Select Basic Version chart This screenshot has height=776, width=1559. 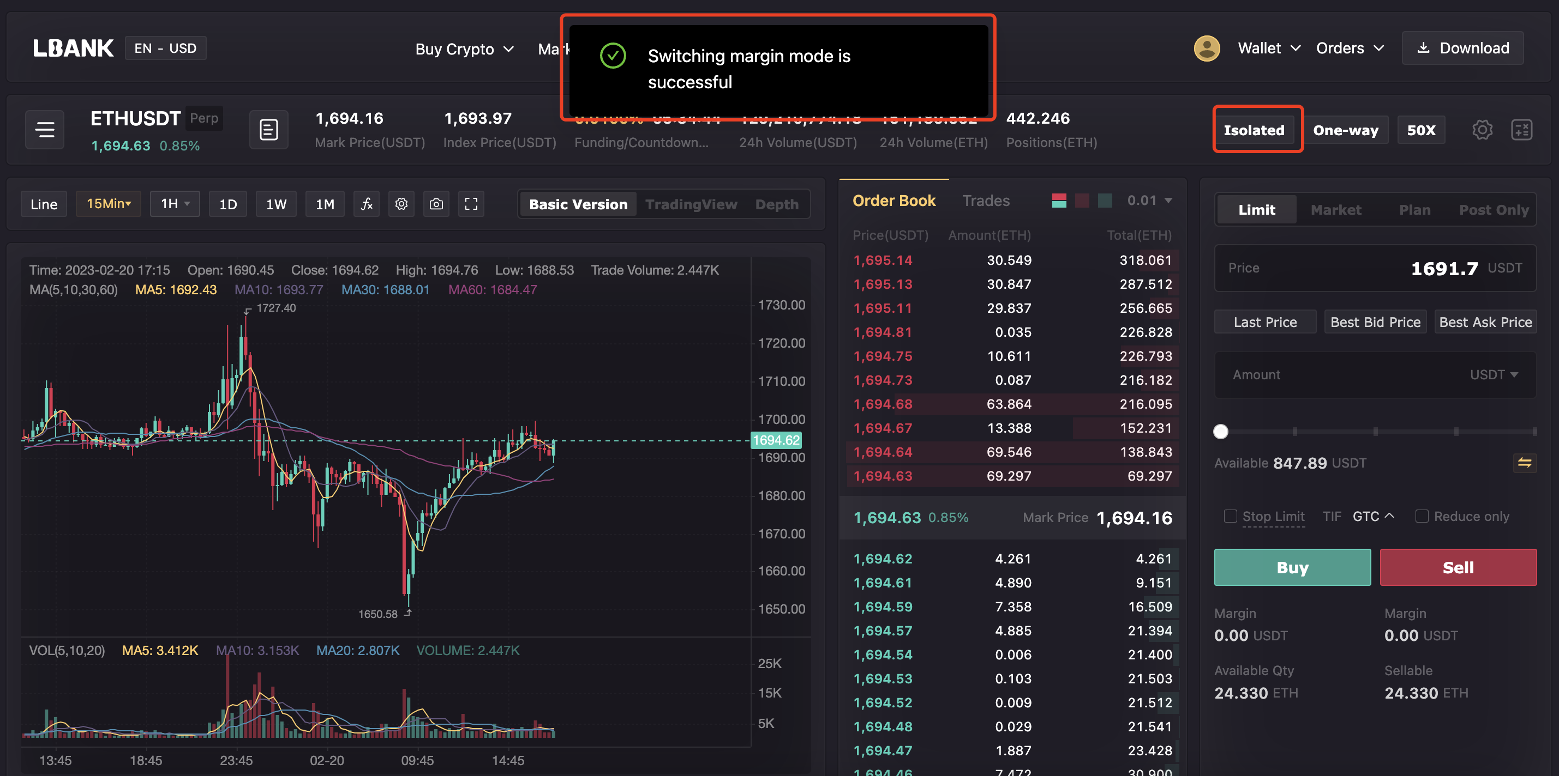tap(578, 204)
